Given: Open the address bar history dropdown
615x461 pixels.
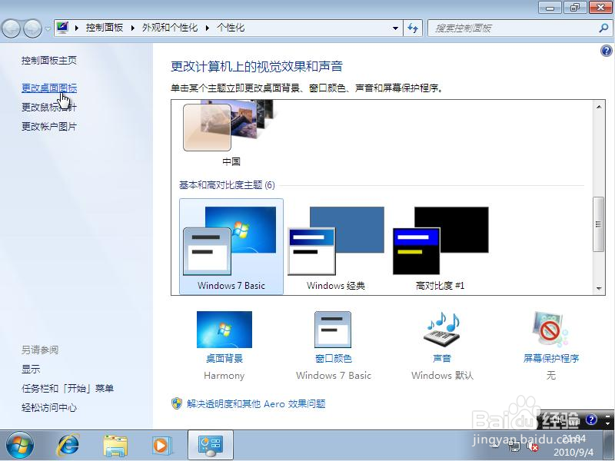Looking at the screenshot, I should (395, 28).
